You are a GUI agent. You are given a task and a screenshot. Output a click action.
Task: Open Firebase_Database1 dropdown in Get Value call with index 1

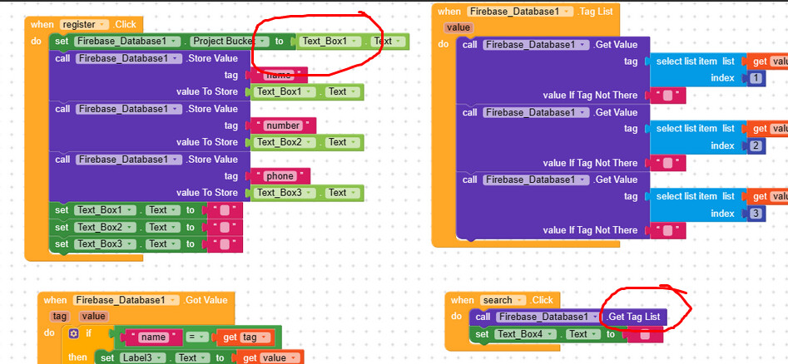pos(536,45)
